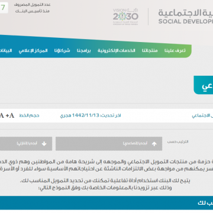Click the حجم الخط label

point(29,115)
